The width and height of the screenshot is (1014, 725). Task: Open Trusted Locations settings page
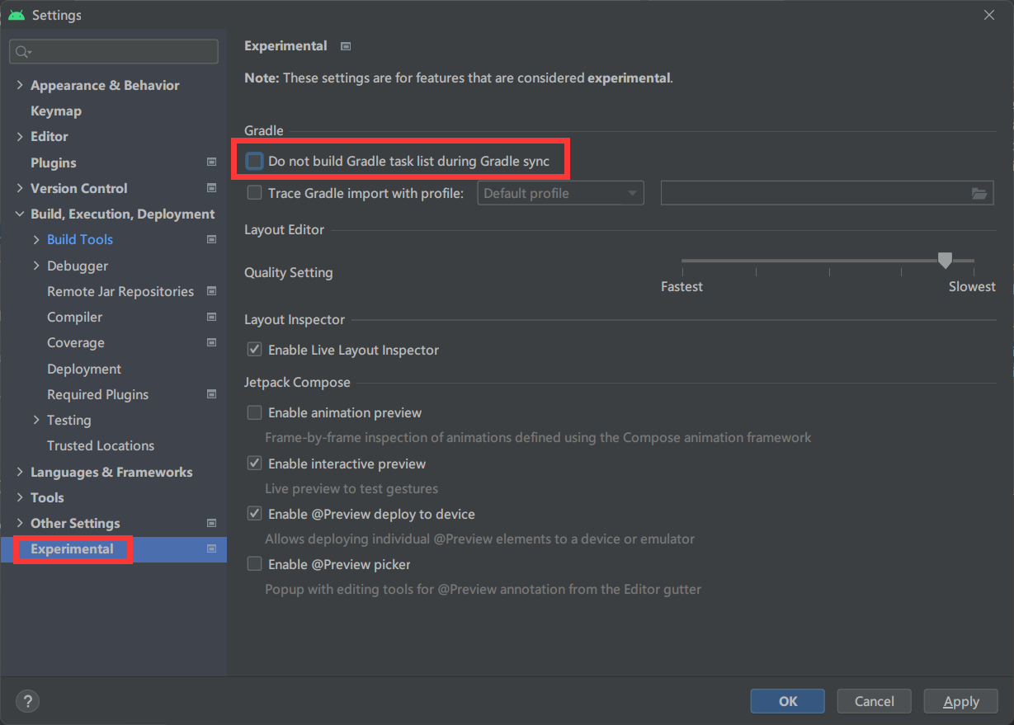click(x=101, y=445)
